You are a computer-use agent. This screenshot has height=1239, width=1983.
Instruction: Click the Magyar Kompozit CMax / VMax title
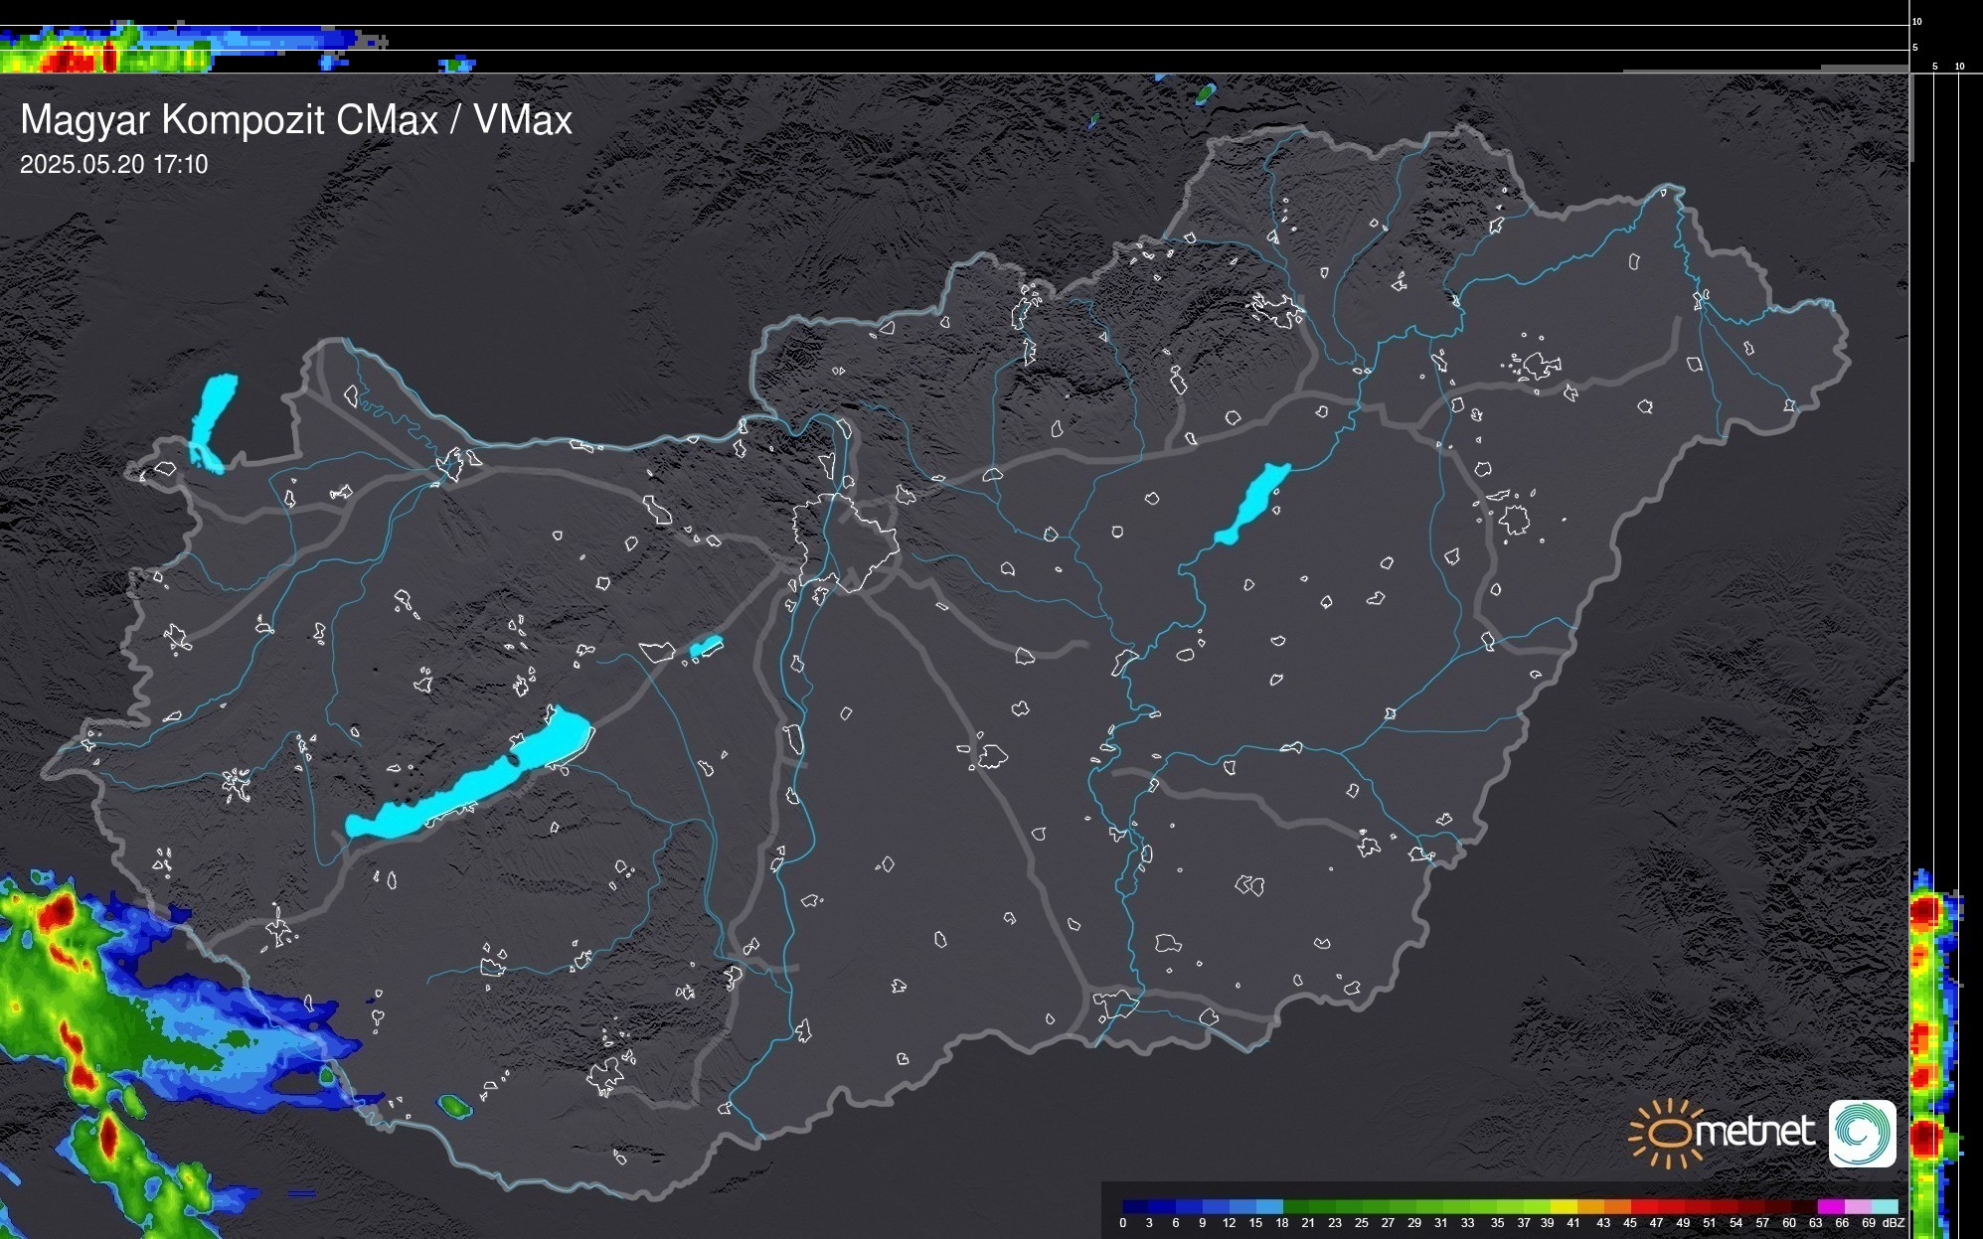296,120
